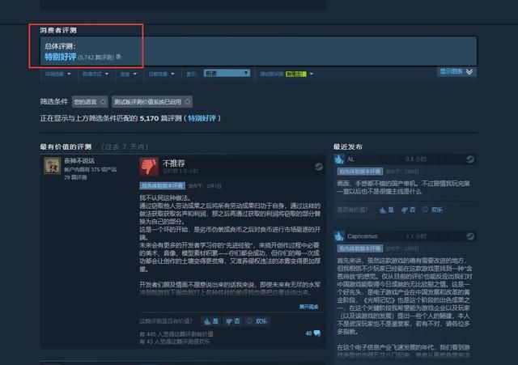518x365 pixels.
Task: Click the 特别好评 link after 5,170 reviews
Action: [x=202, y=118]
